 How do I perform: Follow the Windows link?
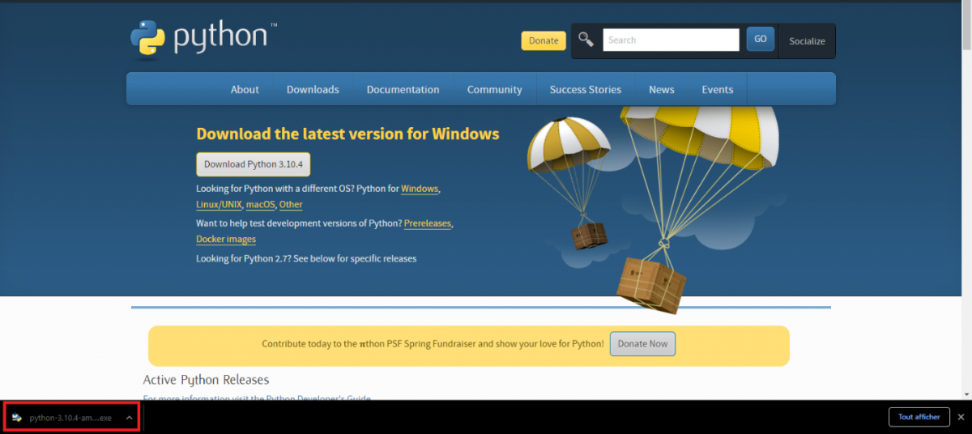pyautogui.click(x=419, y=189)
